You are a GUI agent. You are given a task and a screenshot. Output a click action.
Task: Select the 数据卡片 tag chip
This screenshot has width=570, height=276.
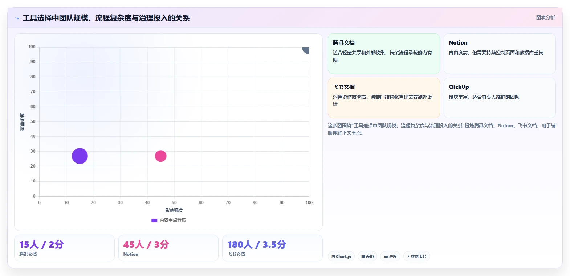tap(417, 256)
